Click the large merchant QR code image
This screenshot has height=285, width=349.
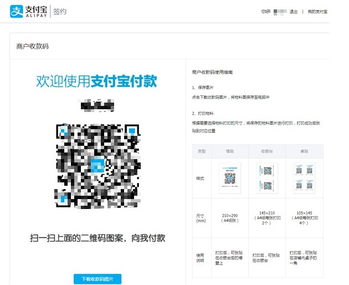point(97,166)
